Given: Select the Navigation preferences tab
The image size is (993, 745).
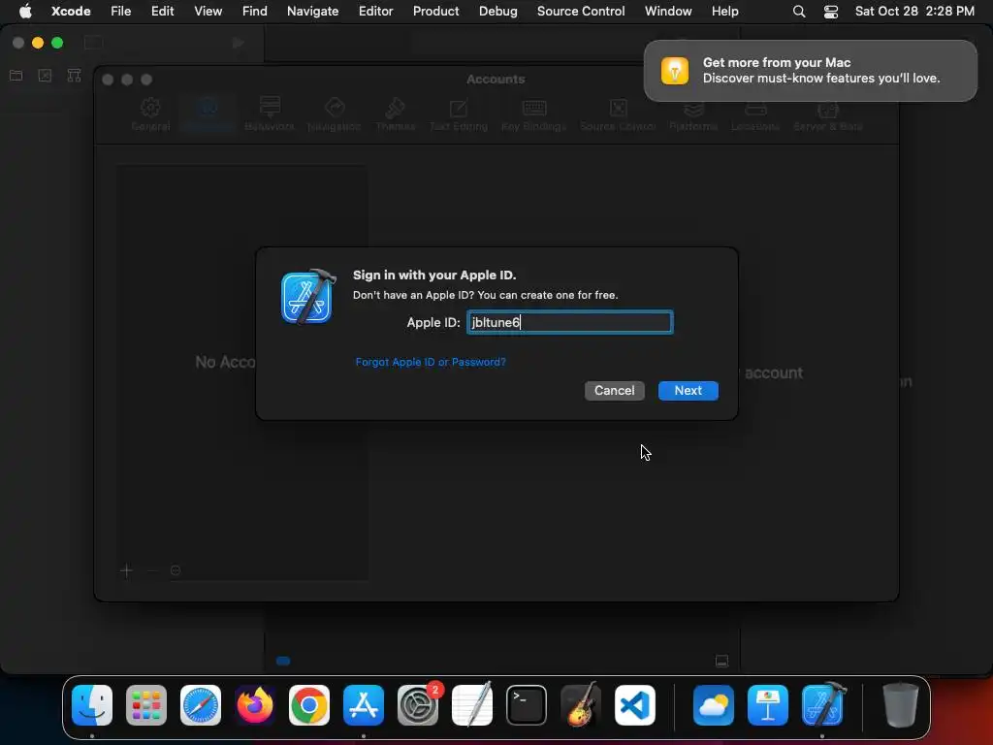Looking at the screenshot, I should [334, 114].
